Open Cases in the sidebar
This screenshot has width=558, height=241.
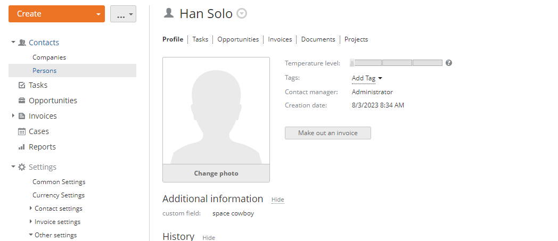click(x=39, y=131)
